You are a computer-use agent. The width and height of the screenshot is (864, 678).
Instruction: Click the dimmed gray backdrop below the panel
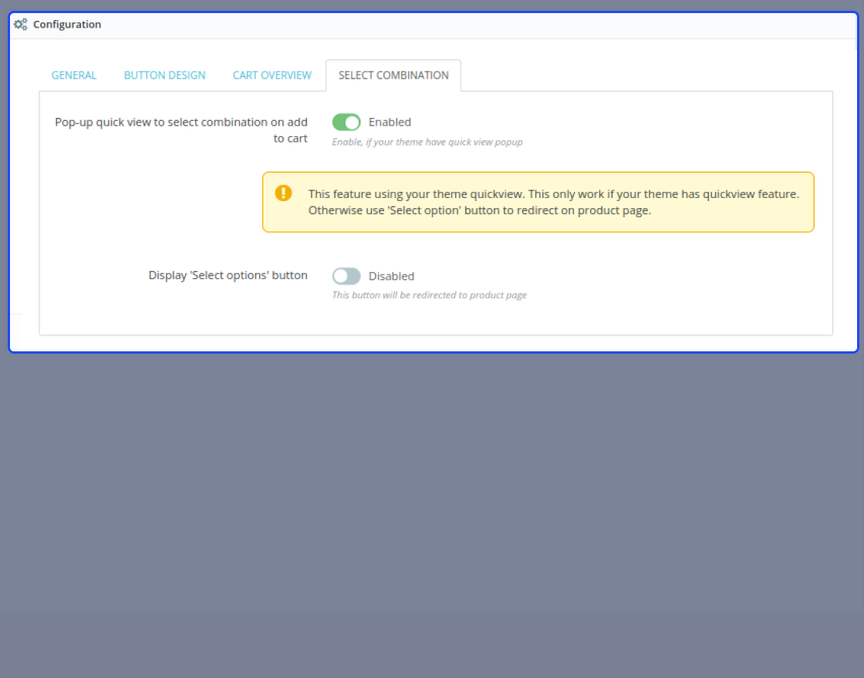432,495
